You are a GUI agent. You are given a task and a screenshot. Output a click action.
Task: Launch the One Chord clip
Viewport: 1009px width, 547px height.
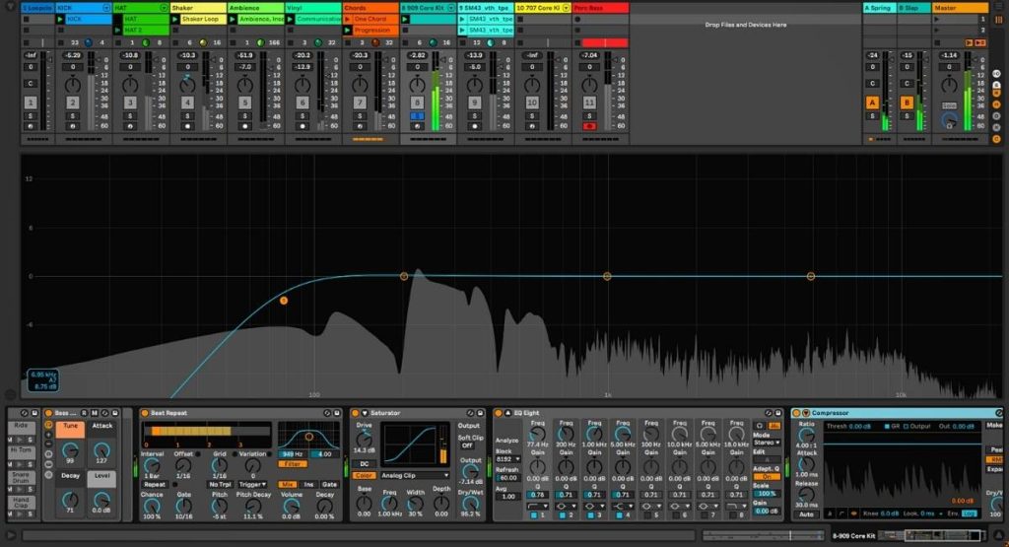pyautogui.click(x=348, y=20)
